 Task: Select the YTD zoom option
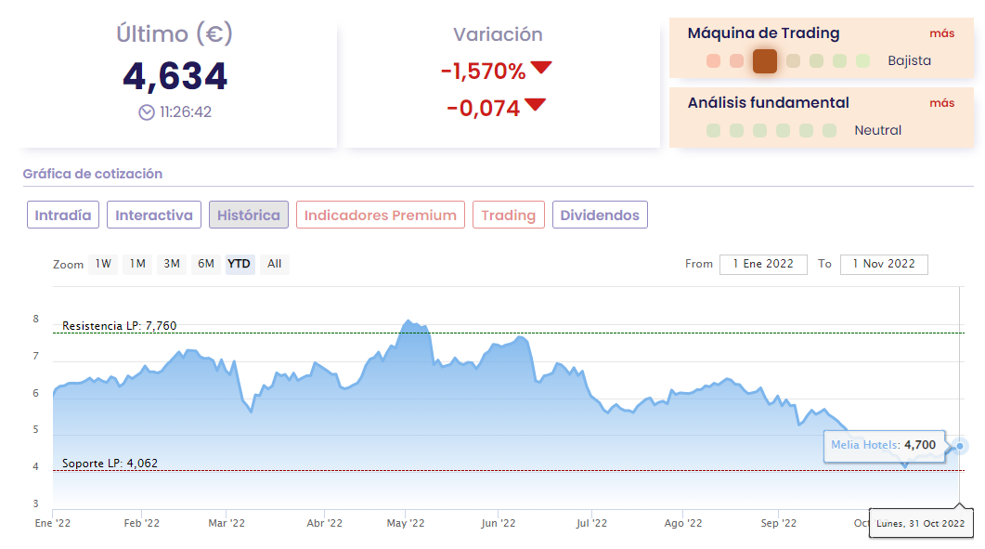[x=240, y=264]
